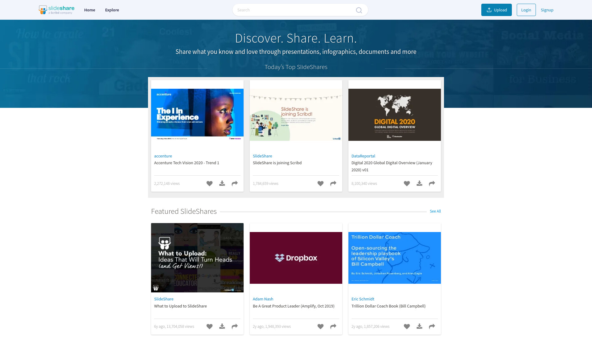The width and height of the screenshot is (592, 338).
Task: Like What to Upload to SlideShare
Action: point(209,327)
